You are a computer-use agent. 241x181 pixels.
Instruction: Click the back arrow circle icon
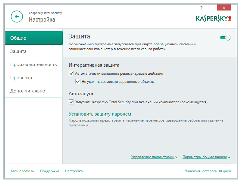tap(17, 17)
